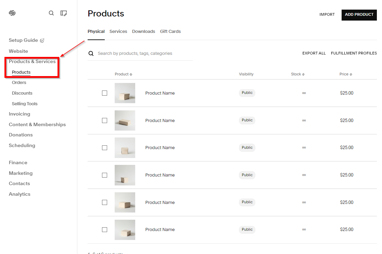Click the Visibility column header
This screenshot has height=254, width=382.
246,74
